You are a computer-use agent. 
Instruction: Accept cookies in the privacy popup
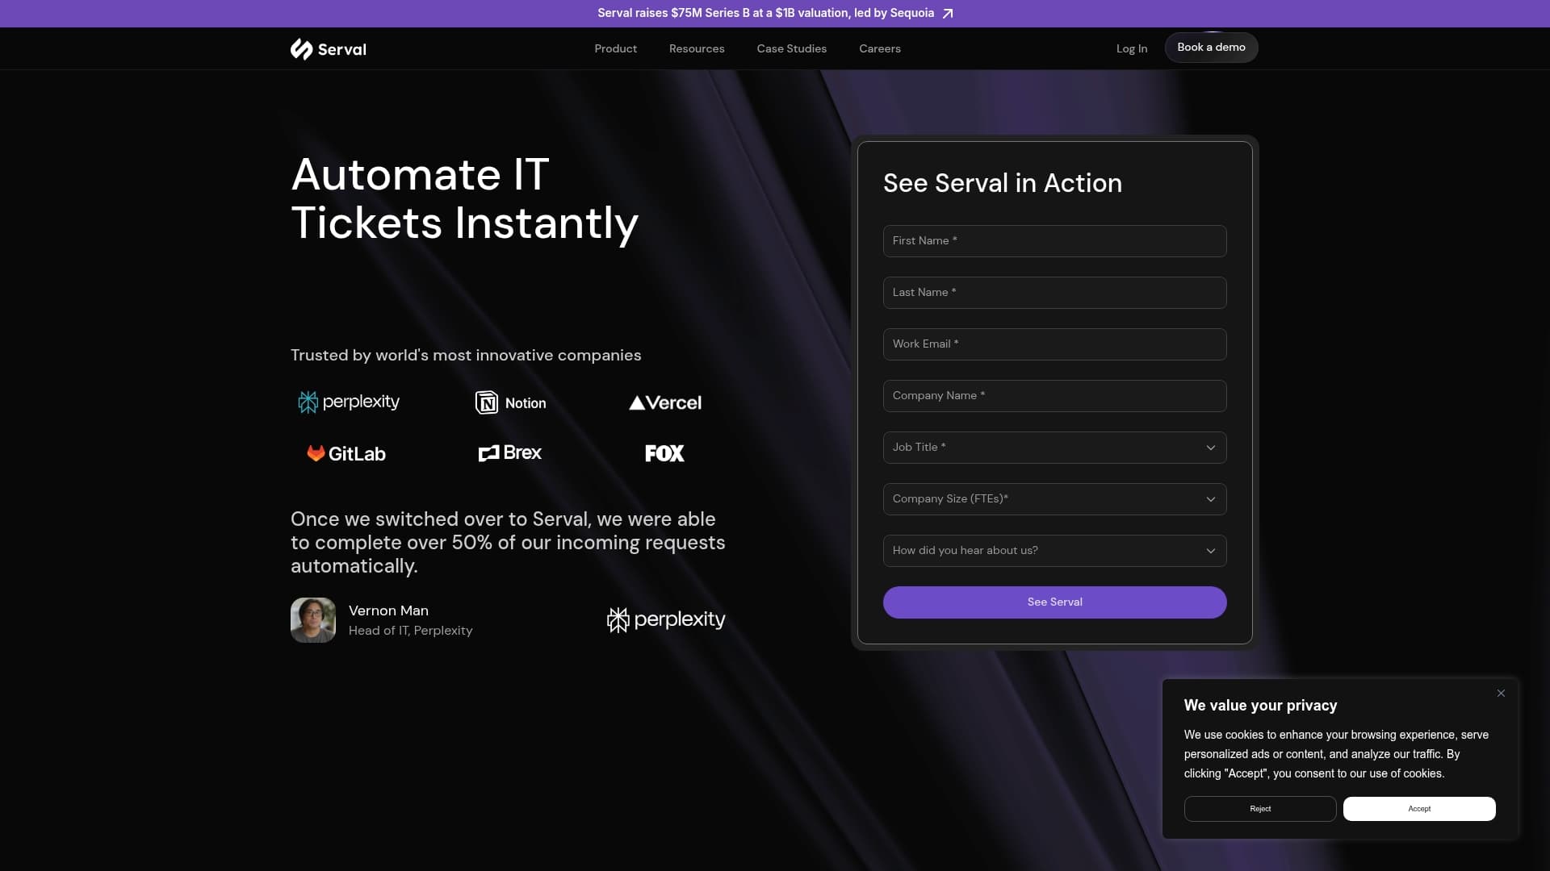pos(1419,809)
